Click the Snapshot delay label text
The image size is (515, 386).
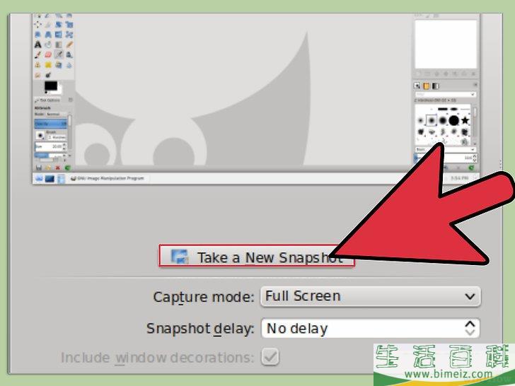200,328
